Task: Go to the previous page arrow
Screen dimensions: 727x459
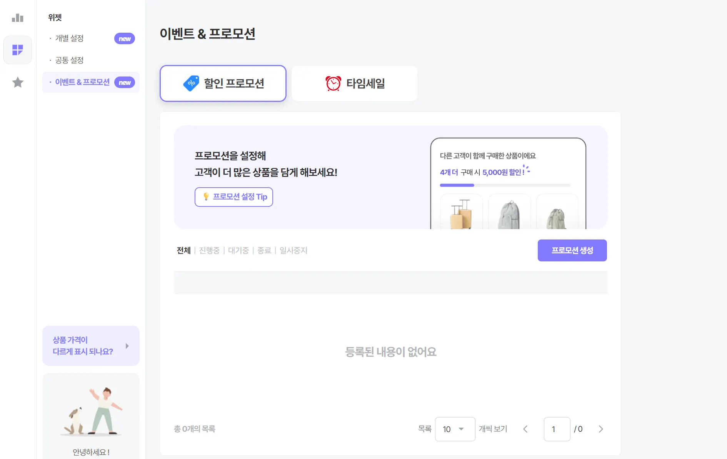Action: pyautogui.click(x=525, y=429)
